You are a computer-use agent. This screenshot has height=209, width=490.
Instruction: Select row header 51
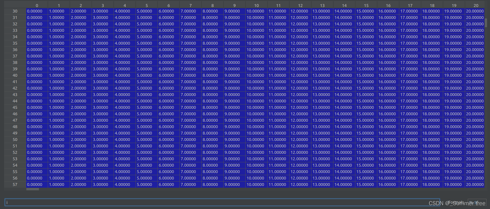pyautogui.click(x=15, y=146)
